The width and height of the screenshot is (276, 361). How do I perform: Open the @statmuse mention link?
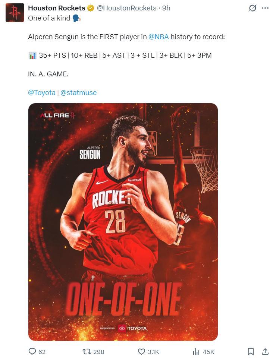point(78,92)
